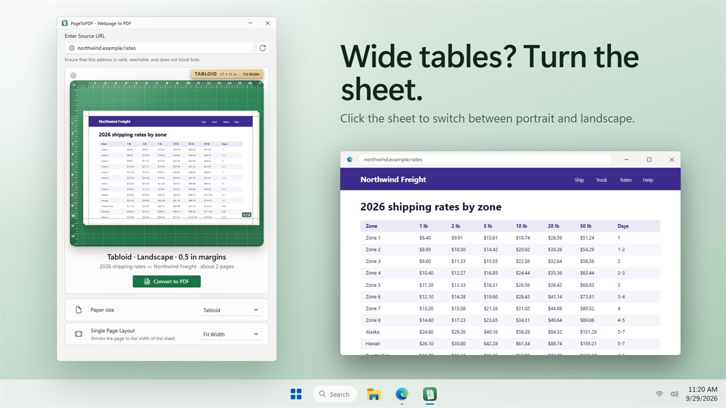Open the Single Page Layout Fit Width dropdown
The width and height of the screenshot is (726, 408).
[x=230, y=334]
